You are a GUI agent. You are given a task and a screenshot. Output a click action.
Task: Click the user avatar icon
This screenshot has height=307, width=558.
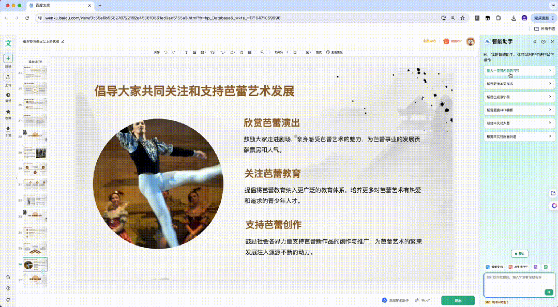tap(471, 42)
